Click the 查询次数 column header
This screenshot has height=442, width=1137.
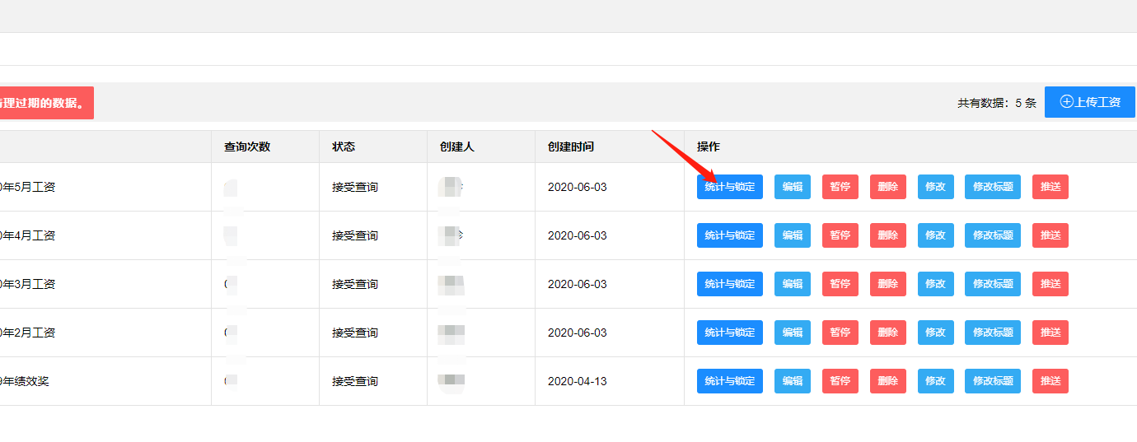pos(247,147)
